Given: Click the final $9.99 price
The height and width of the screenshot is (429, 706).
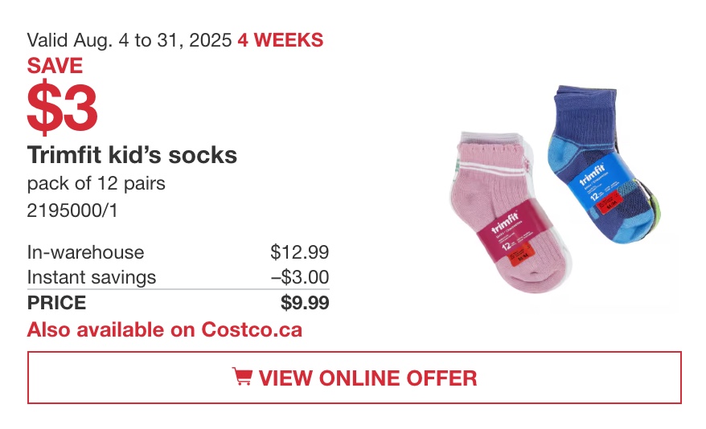Looking at the screenshot, I should click(x=305, y=302).
